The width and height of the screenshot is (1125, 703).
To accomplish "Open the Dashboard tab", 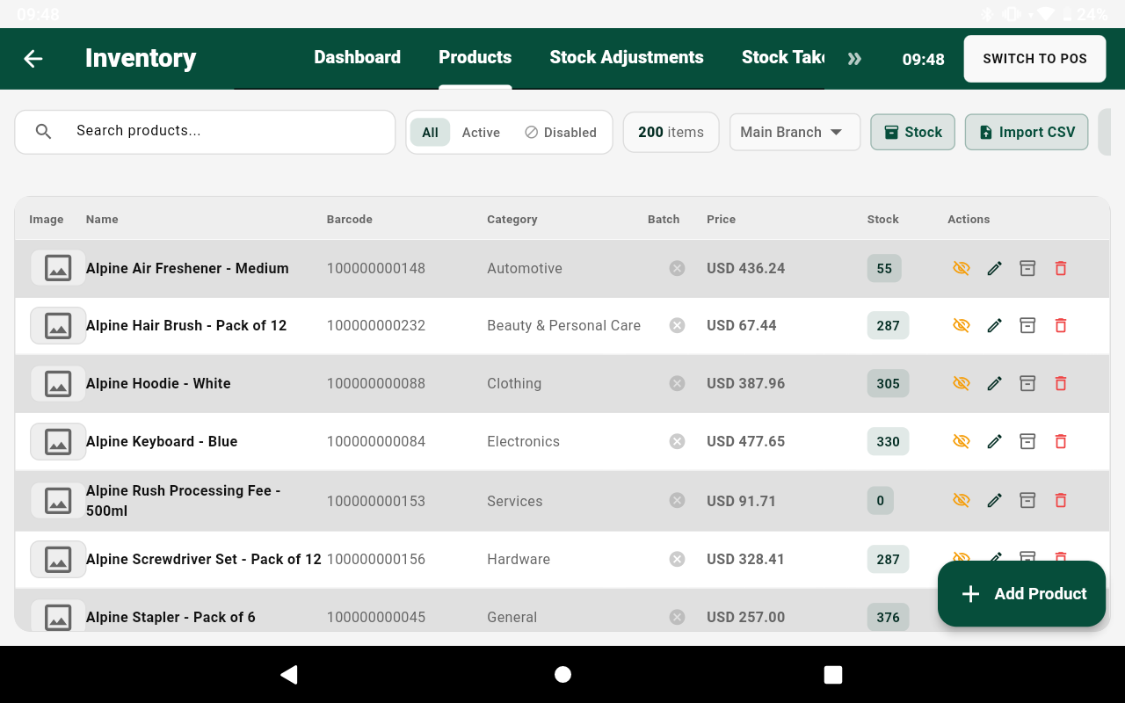I will 357,57.
